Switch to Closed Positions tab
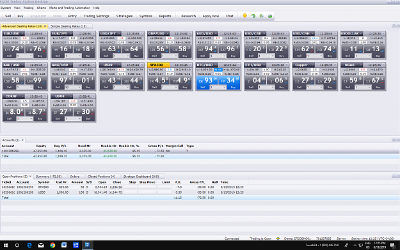Image resolution: width=400 pixels, height=250 pixels. pos(101,176)
